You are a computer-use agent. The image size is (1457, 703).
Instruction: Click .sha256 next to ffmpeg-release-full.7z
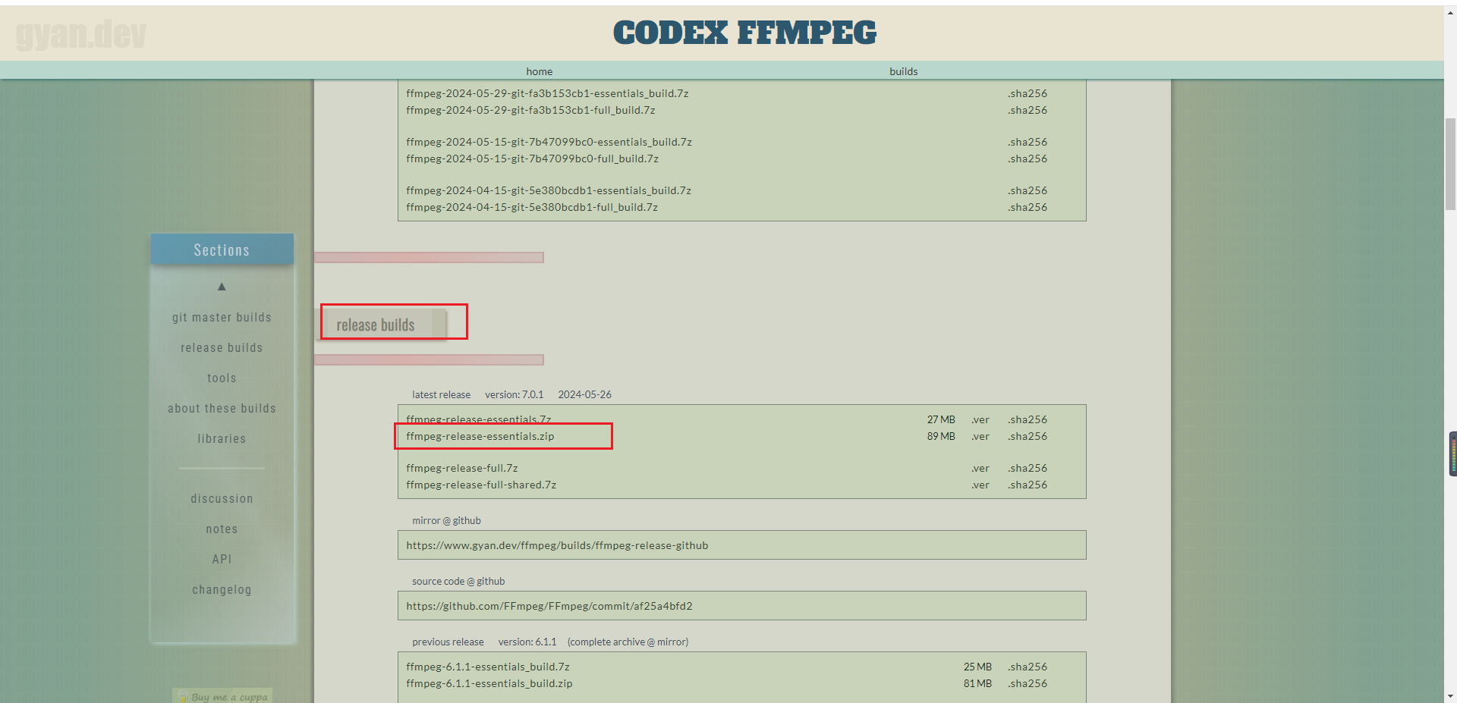[x=1027, y=468]
